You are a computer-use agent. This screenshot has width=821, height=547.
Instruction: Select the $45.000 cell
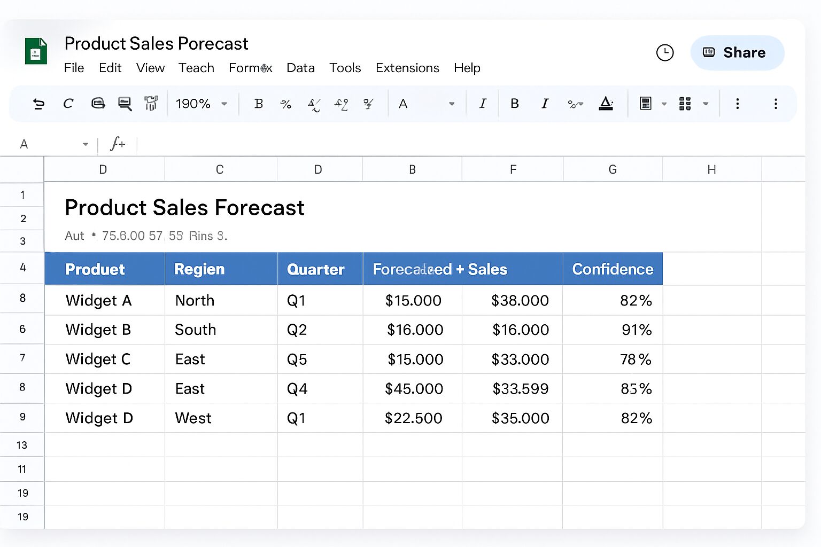tap(413, 388)
